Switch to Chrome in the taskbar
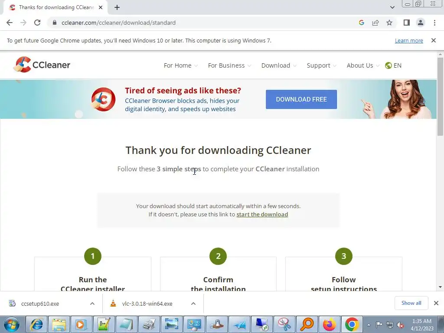444x333 pixels. (352, 324)
